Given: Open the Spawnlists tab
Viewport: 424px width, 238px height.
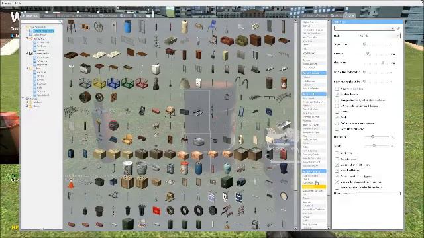Looking at the screenshot, I should coord(31,16).
